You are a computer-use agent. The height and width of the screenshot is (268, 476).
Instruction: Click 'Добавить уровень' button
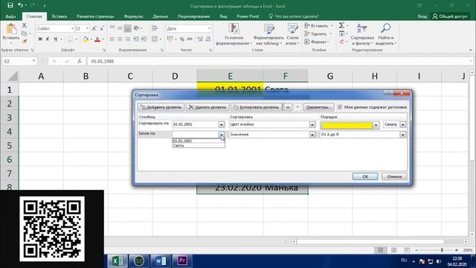(161, 107)
